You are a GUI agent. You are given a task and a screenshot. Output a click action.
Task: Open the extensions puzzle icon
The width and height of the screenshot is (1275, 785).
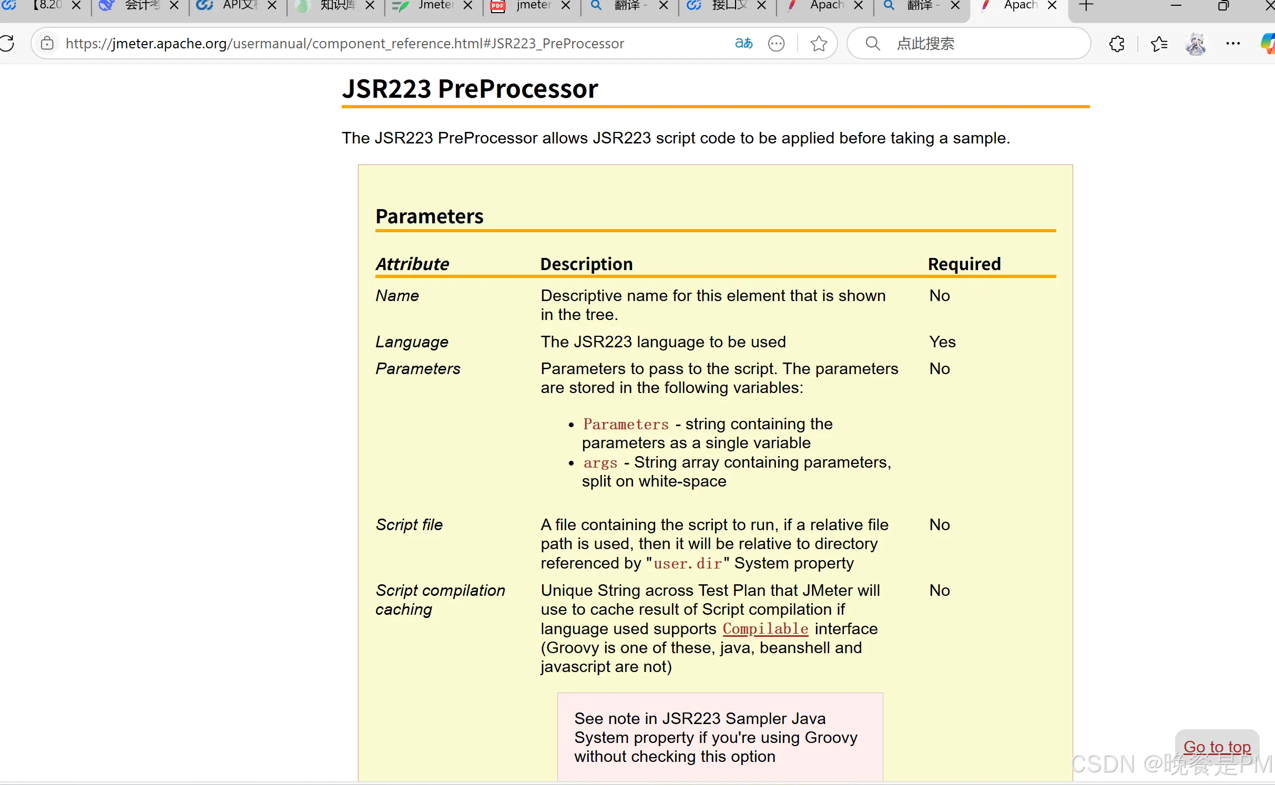click(x=1117, y=44)
